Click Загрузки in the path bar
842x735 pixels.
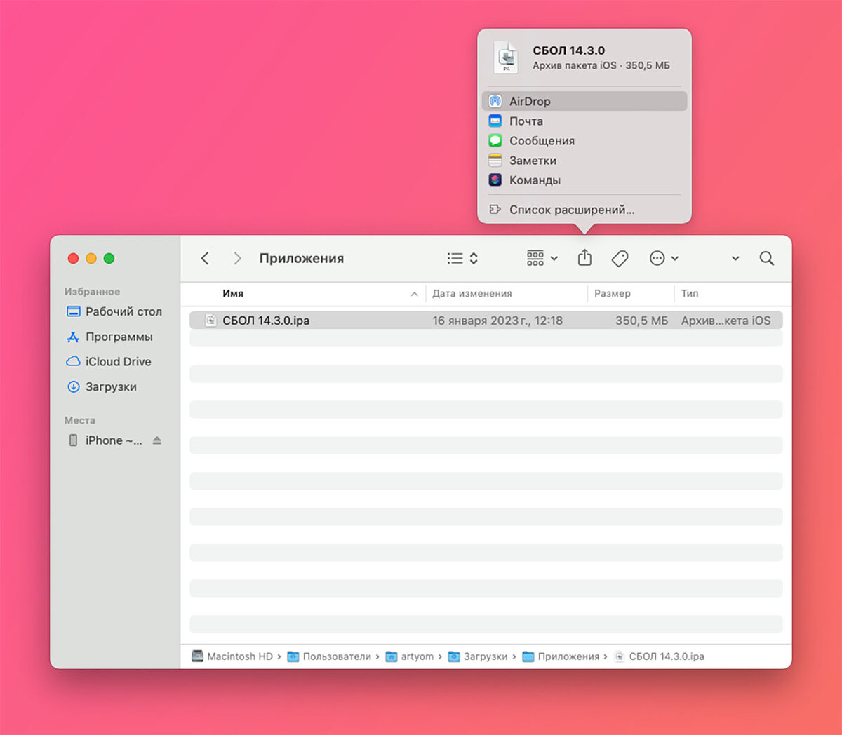coord(478,656)
